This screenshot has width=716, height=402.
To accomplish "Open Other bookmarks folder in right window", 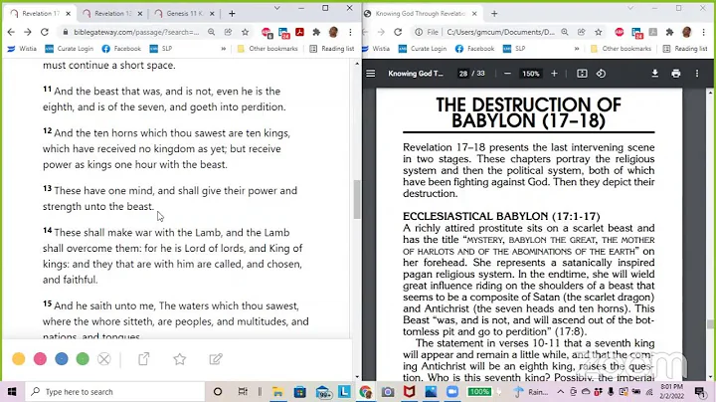I will [621, 49].
